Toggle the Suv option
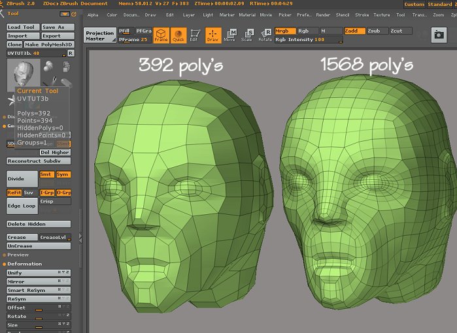457x333 pixels. pyautogui.click(x=30, y=193)
